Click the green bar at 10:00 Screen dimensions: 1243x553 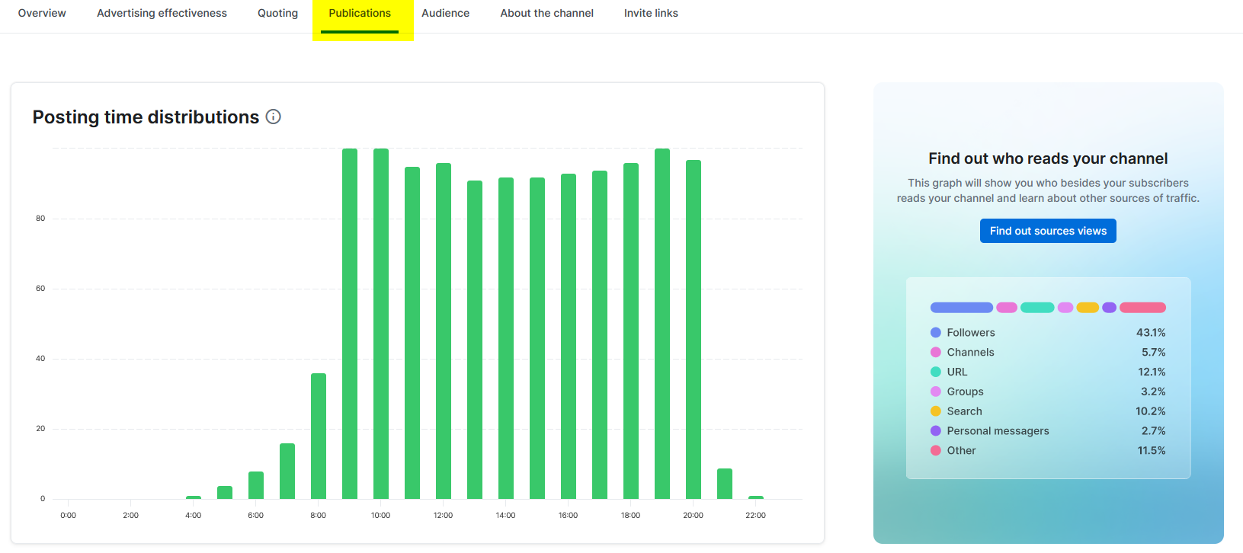(381, 324)
